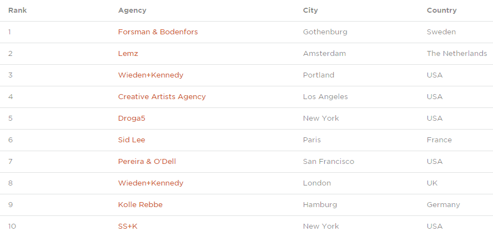This screenshot has height=237, width=493.
Task: Select the Germany country cell
Action: pos(443,205)
